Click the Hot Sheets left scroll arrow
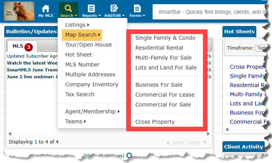 227,129
